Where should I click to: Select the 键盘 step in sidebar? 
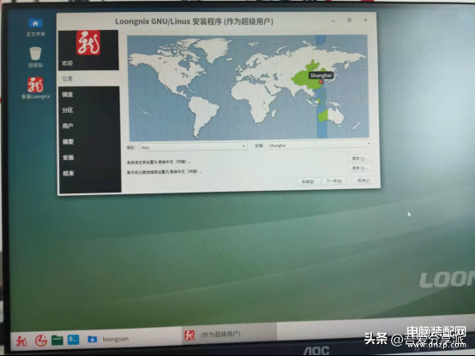coord(68,95)
